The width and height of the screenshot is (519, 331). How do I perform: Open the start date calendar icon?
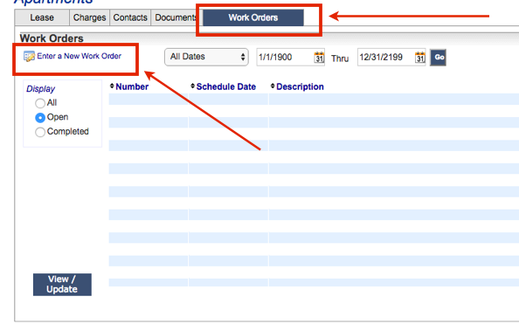(319, 57)
